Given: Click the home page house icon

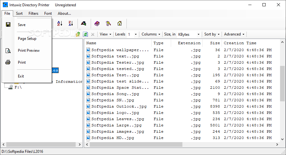Looking at the screenshot, I should 120,23.
